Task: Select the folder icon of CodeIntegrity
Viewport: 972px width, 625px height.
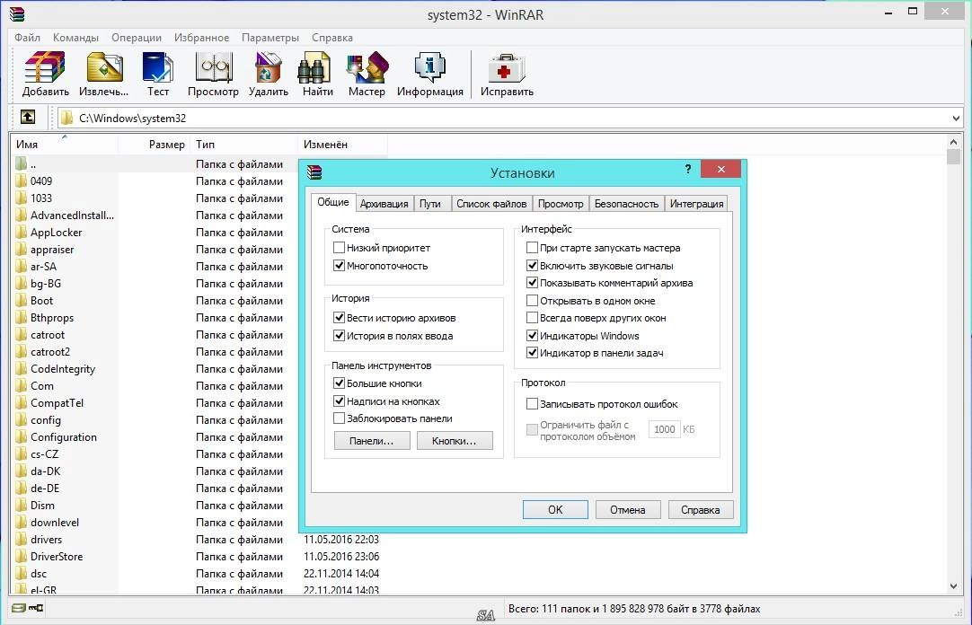Action: tap(22, 368)
